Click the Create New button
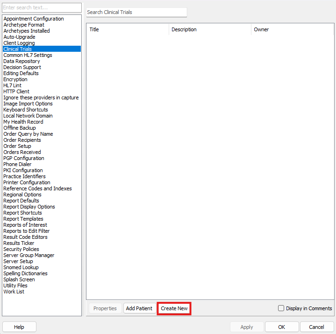This screenshot has height=334, width=336. (174, 308)
